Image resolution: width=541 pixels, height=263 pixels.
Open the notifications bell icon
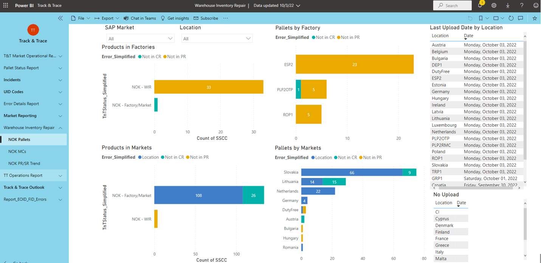click(480, 5)
